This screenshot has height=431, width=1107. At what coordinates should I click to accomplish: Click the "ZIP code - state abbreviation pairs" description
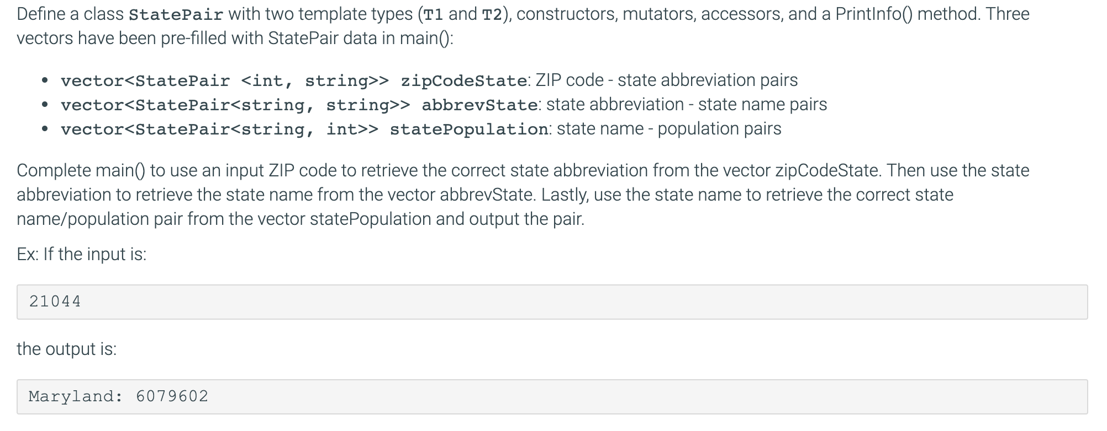pos(667,80)
